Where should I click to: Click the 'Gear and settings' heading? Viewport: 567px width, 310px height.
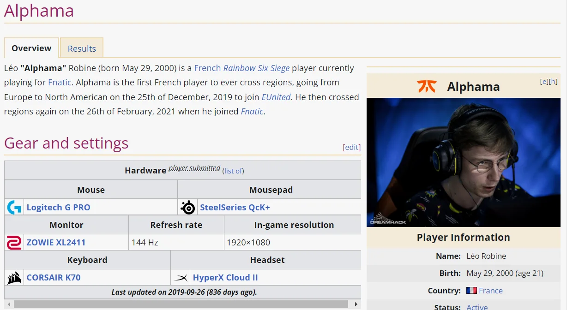pos(66,143)
